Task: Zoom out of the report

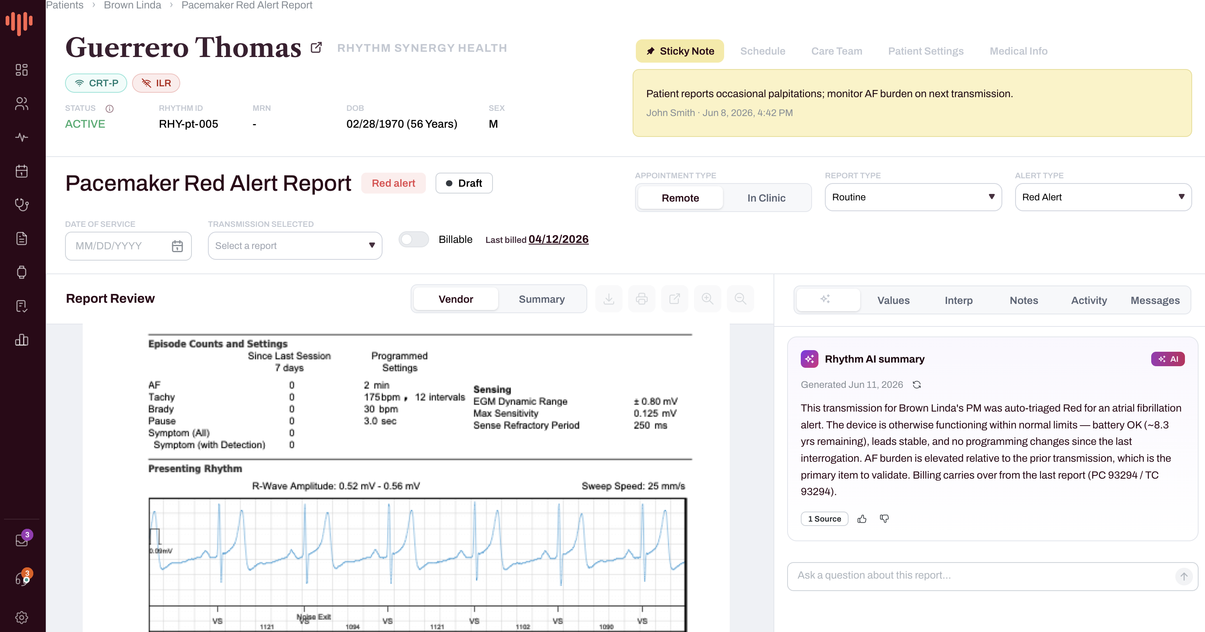Action: pyautogui.click(x=740, y=298)
